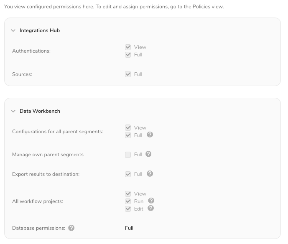Toggle Export results to destination Full checkbox
This screenshot has height=244, width=288.
pos(128,174)
